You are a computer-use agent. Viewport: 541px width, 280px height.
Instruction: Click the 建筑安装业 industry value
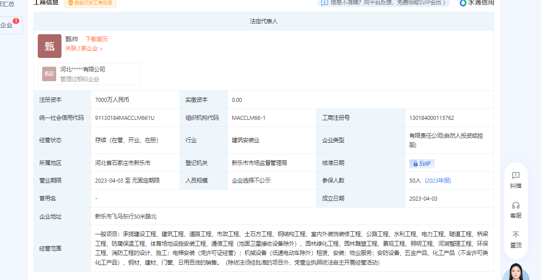pyautogui.click(x=246, y=140)
